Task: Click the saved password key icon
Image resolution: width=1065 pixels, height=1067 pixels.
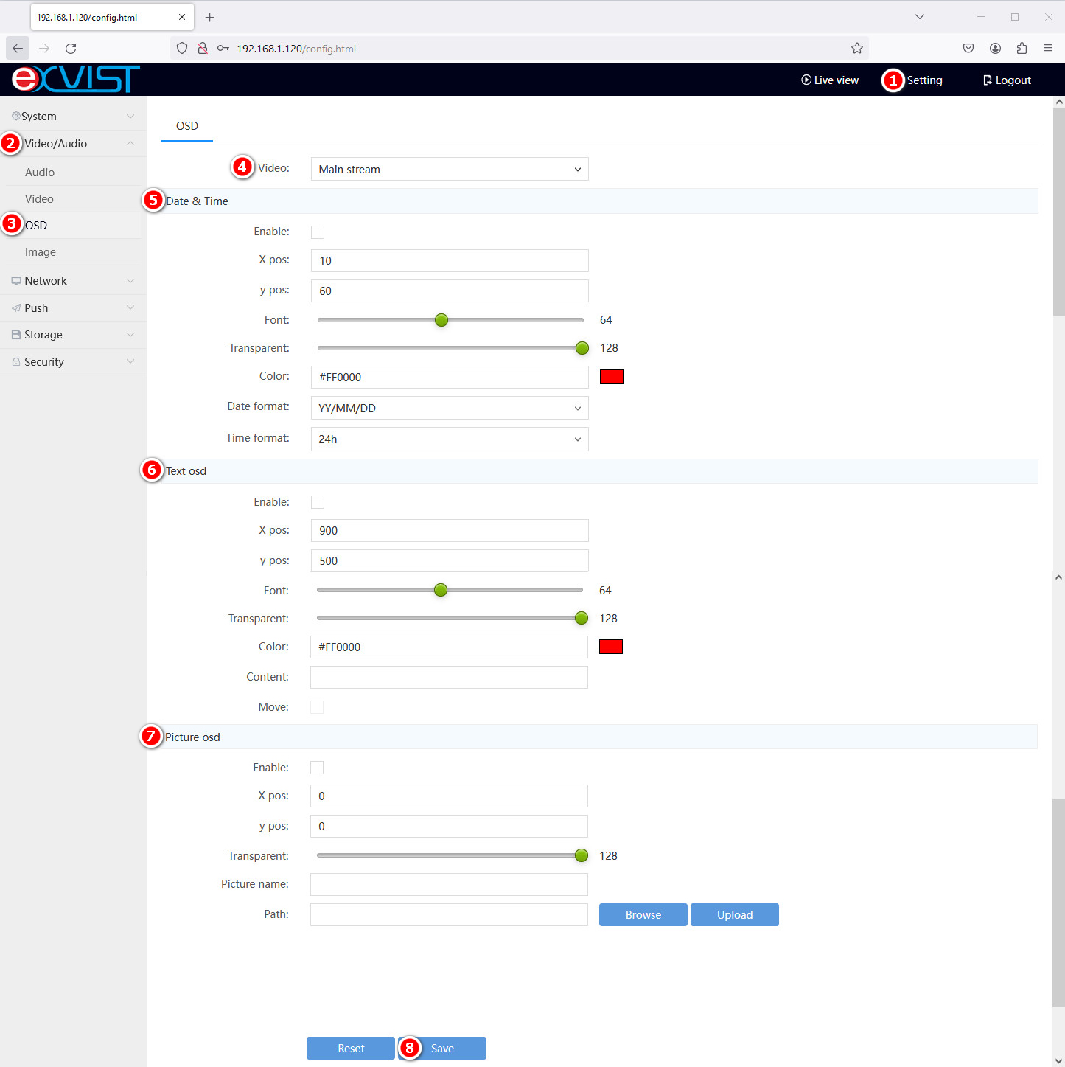Action: pos(223,48)
